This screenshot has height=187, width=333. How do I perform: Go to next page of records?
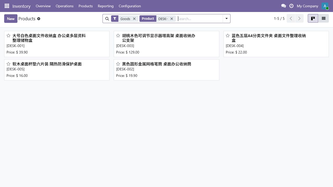pos(299,18)
